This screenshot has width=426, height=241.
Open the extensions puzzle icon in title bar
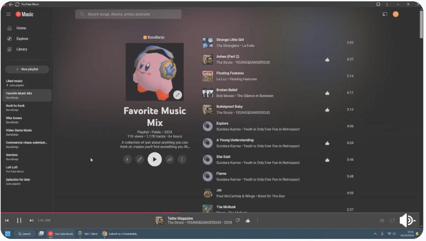coord(378,4)
